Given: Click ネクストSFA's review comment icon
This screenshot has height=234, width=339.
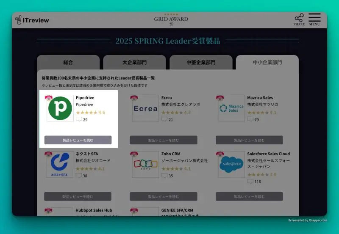Looking at the screenshot, I should (x=79, y=176).
